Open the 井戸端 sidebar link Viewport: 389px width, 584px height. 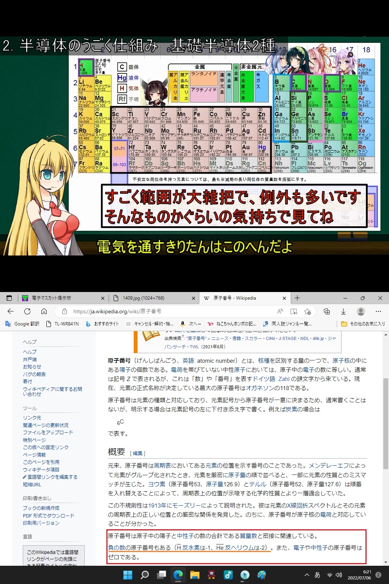[x=30, y=359]
